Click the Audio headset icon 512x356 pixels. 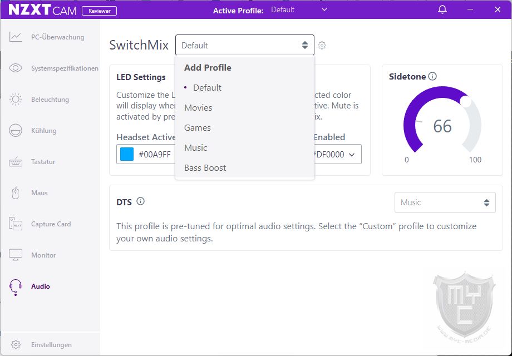click(16, 287)
